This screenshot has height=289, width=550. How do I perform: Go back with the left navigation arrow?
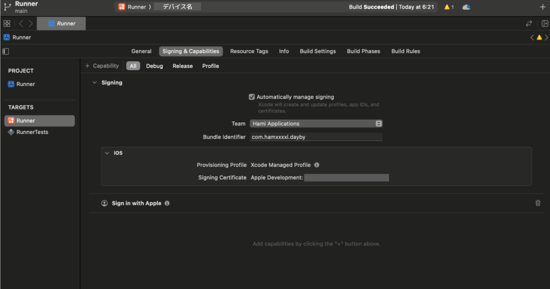click(21, 23)
